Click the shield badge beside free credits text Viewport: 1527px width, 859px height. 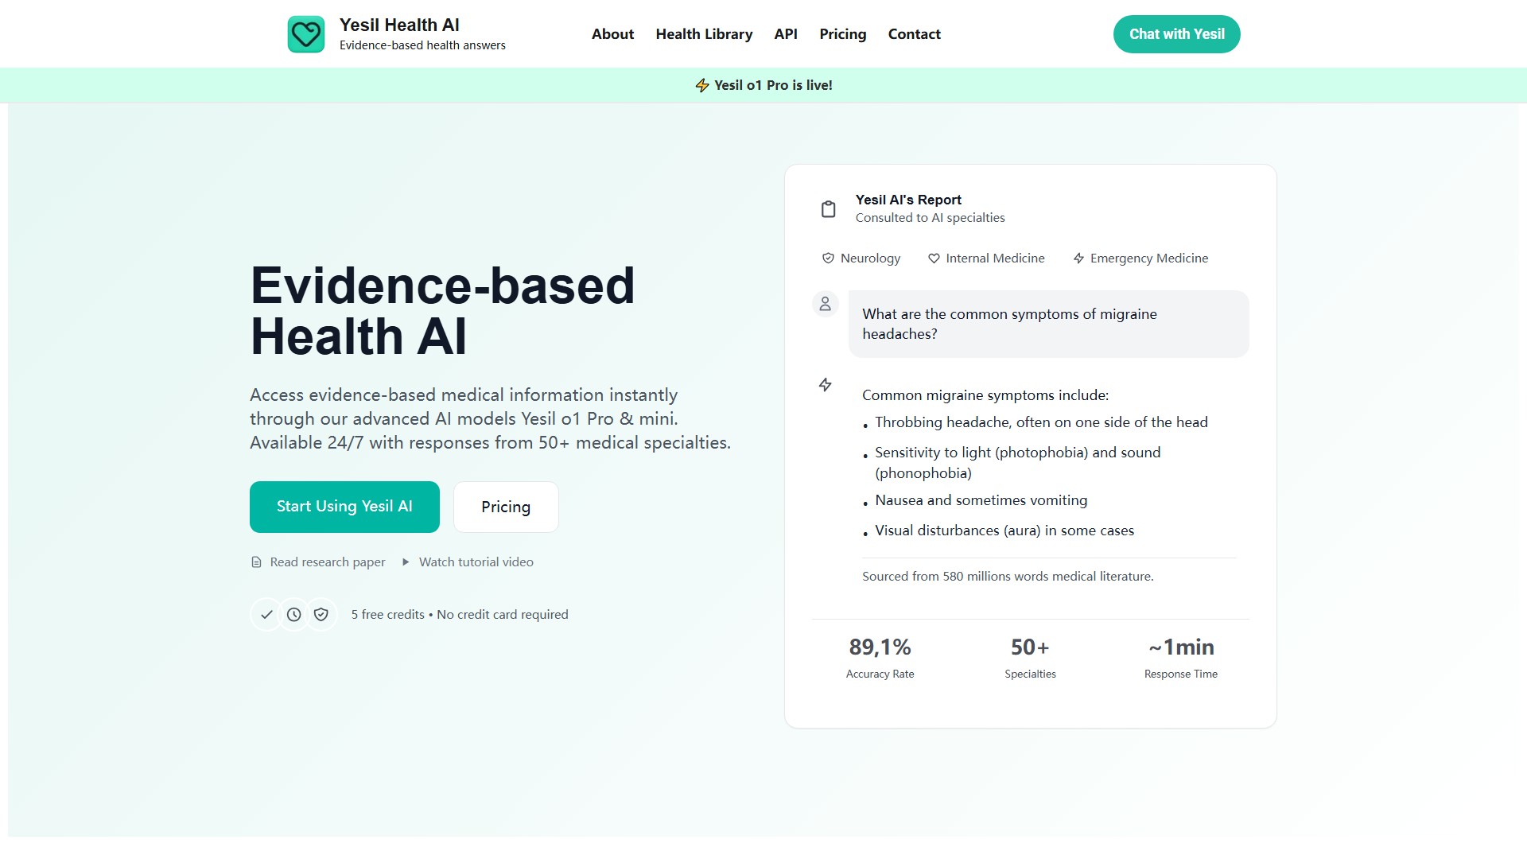321,615
